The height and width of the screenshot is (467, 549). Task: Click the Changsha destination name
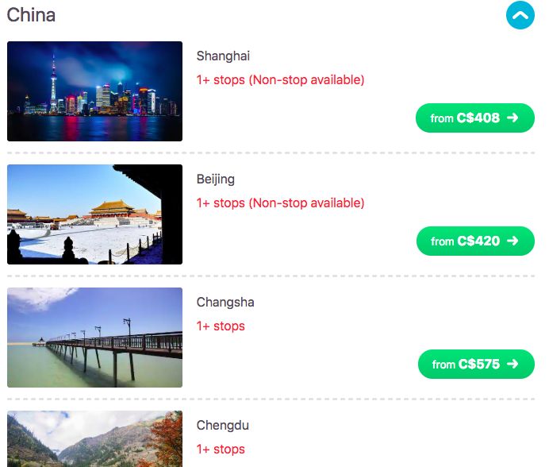tap(225, 303)
